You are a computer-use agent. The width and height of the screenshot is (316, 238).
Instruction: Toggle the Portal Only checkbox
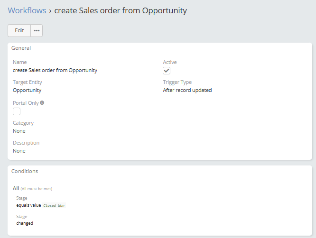[17, 111]
